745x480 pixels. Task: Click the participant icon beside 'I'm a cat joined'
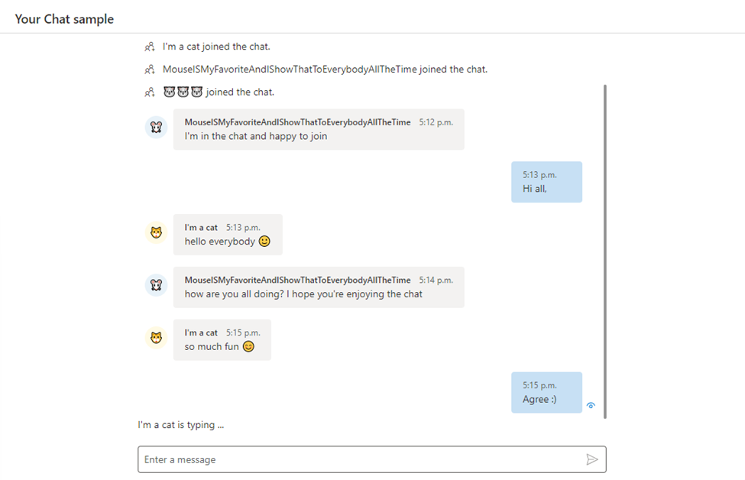coord(150,47)
